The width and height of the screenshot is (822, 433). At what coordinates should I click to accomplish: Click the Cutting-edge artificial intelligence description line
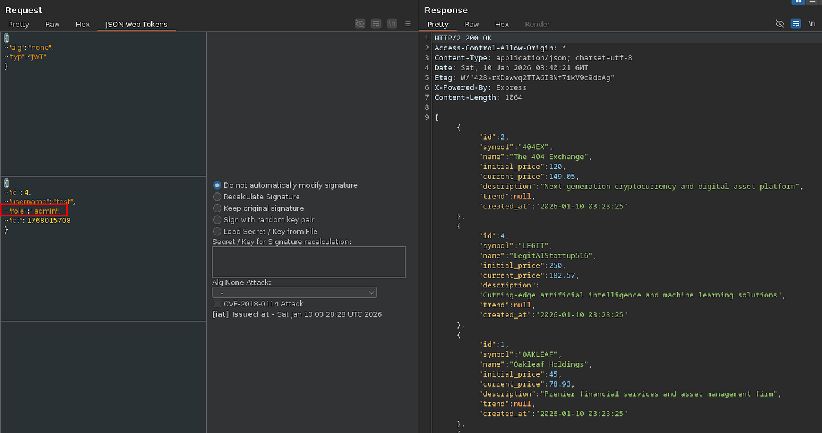[632, 295]
